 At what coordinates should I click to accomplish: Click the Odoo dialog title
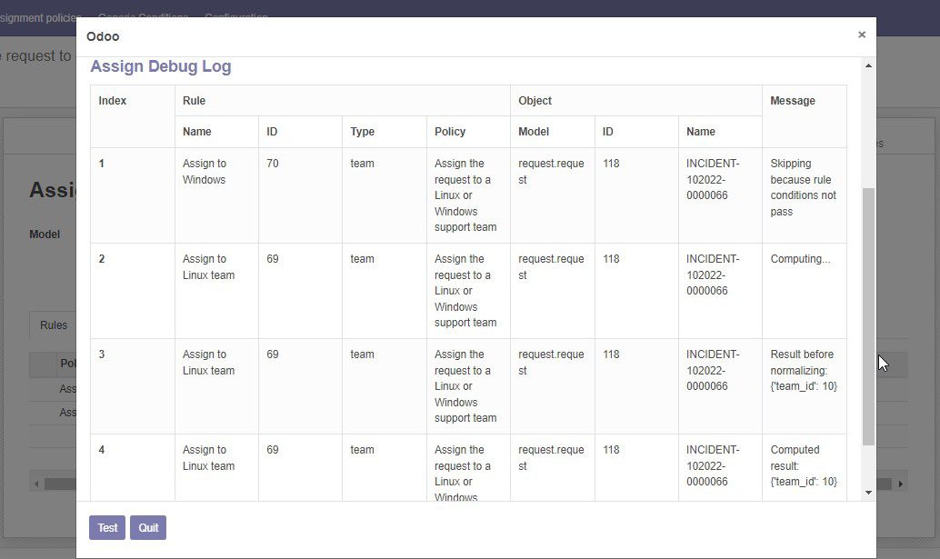103,36
